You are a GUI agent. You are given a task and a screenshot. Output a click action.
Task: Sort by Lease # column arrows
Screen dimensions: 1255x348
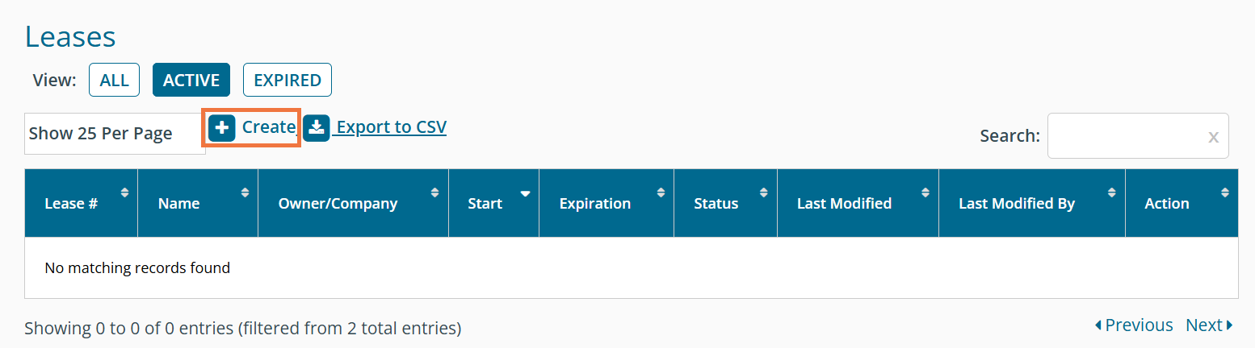click(x=124, y=193)
